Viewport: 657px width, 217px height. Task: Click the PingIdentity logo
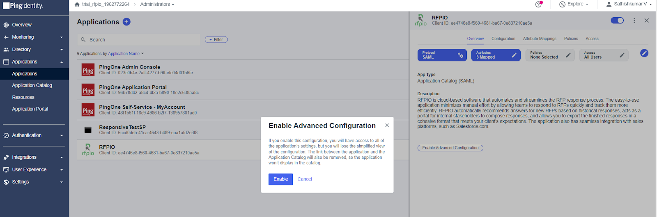click(x=23, y=6)
